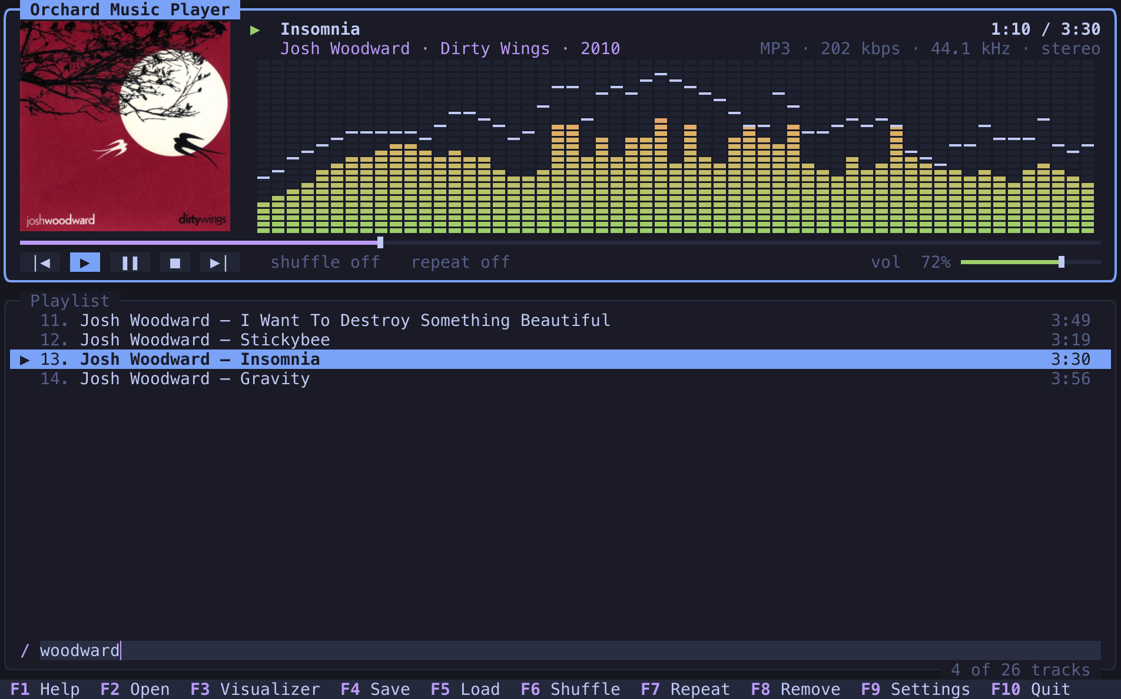Click F6 Shuffle in the function bar
This screenshot has height=699, width=1121.
pos(571,689)
